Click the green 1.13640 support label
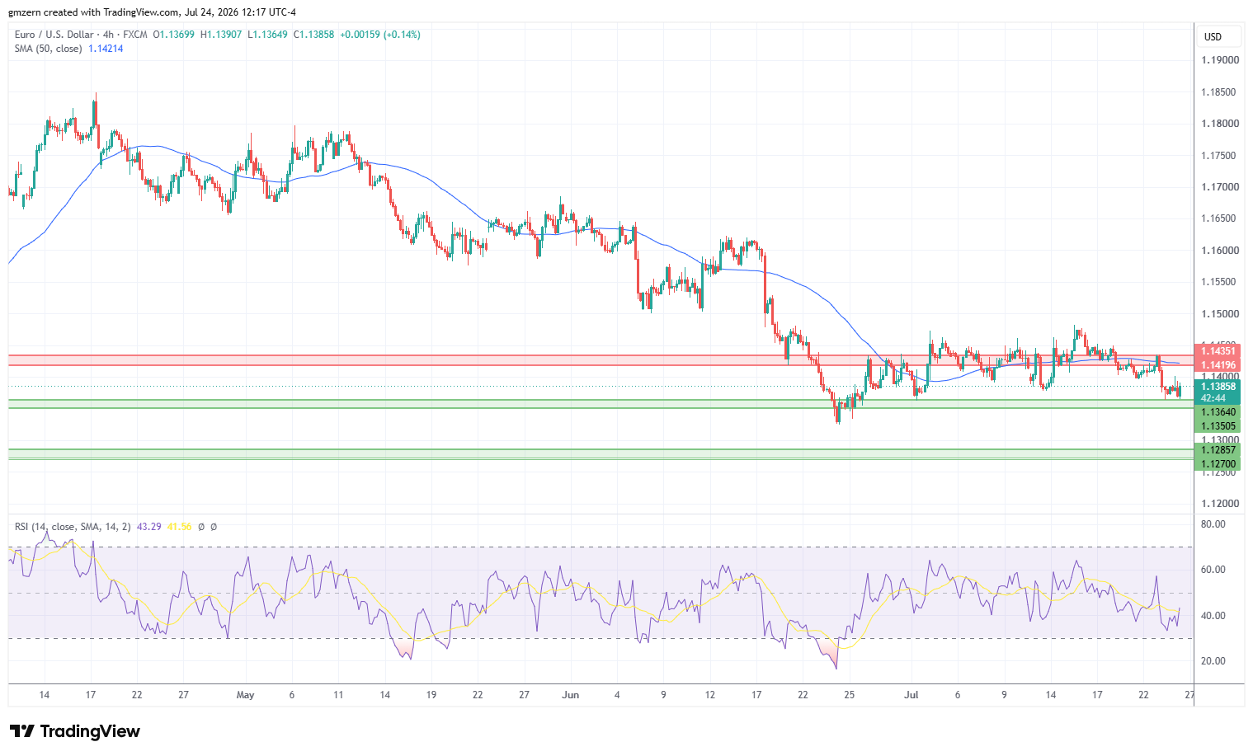1253x756 pixels. pyautogui.click(x=1218, y=412)
